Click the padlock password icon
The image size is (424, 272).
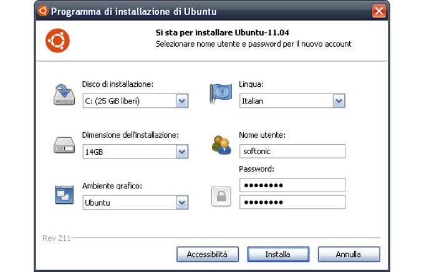(x=221, y=197)
